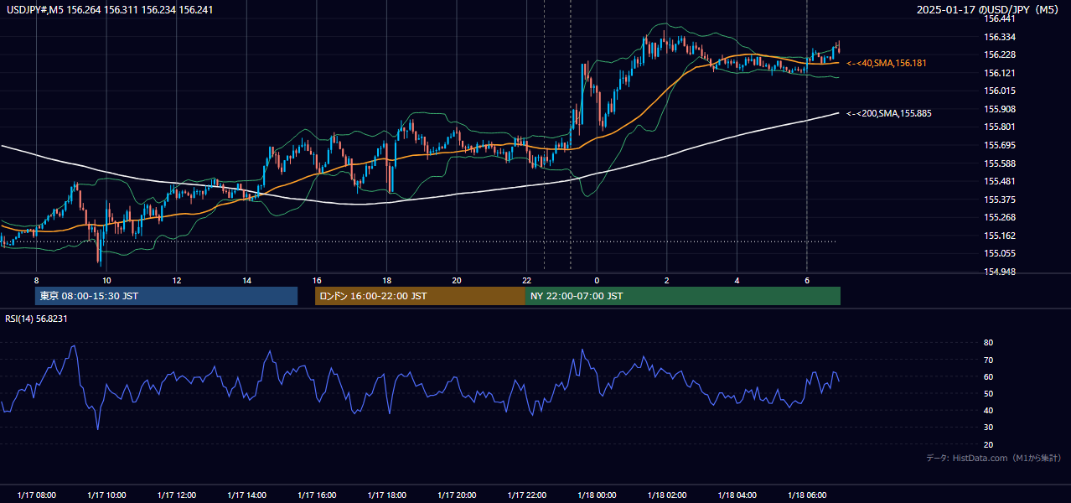Viewport: 1071px width, 503px height.
Task: Click the RSI(14) 56.8231 indicator label
Action: [x=36, y=319]
